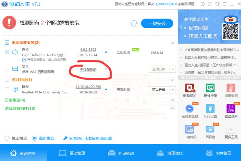The image size is (241, 161).
Task: Click the 一键安装 button
Action: (x=157, y=23)
